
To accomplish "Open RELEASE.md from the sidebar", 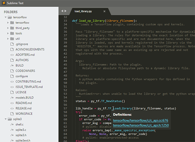I will pyautogui.click(x=23, y=108).
